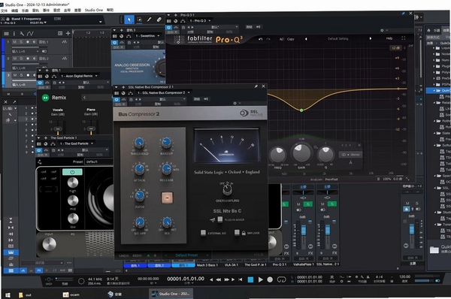Toggle PLUG-IN MIXER checkbox in SSL compressor
Image resolution: width=451 pixels, height=299 pixels.
click(220, 219)
